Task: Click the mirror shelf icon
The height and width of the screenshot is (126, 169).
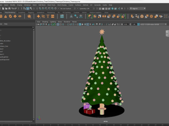Action: pyautogui.click(x=104, y=16)
